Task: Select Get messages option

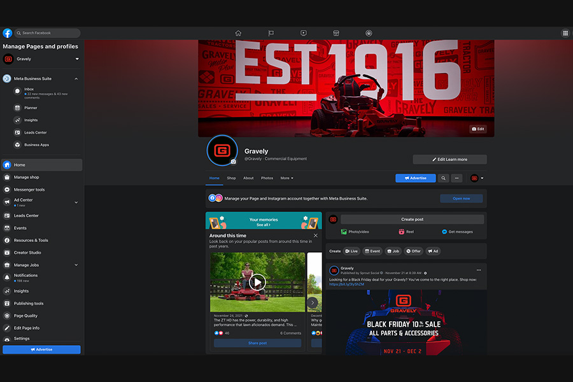Action: (x=457, y=232)
